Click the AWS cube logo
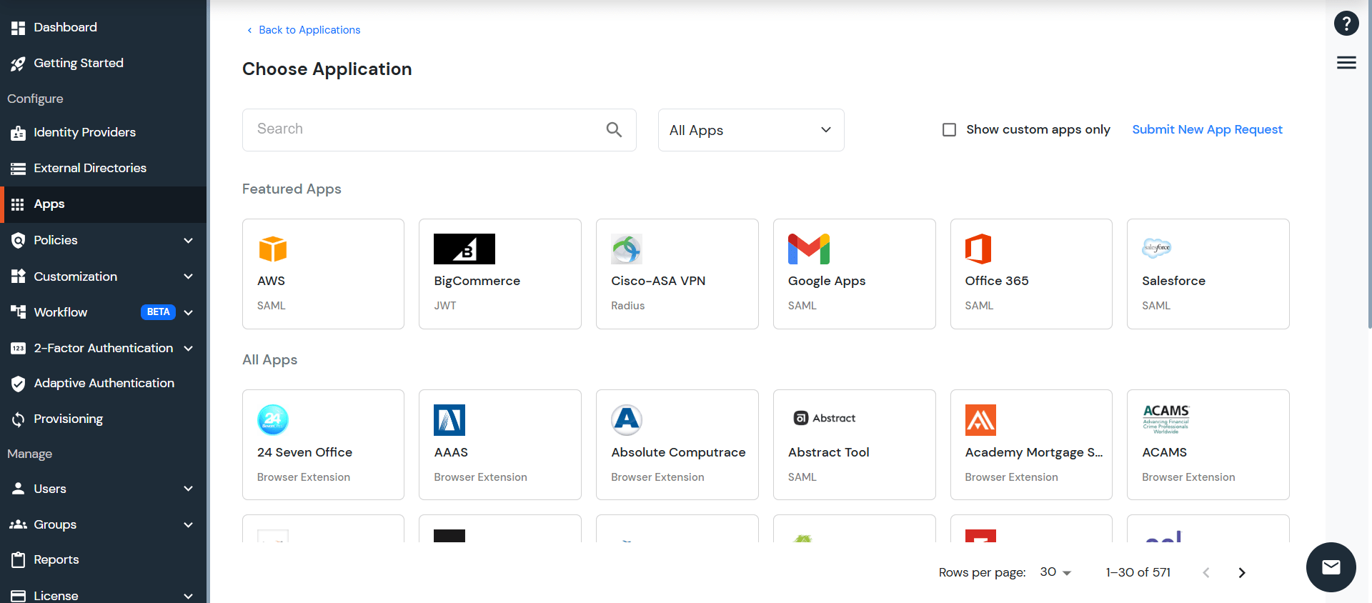 (x=272, y=249)
